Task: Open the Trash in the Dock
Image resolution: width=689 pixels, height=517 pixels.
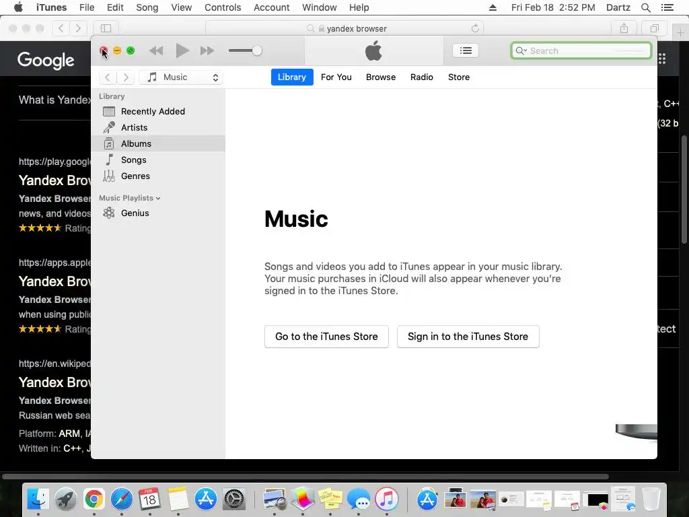Action: click(651, 499)
